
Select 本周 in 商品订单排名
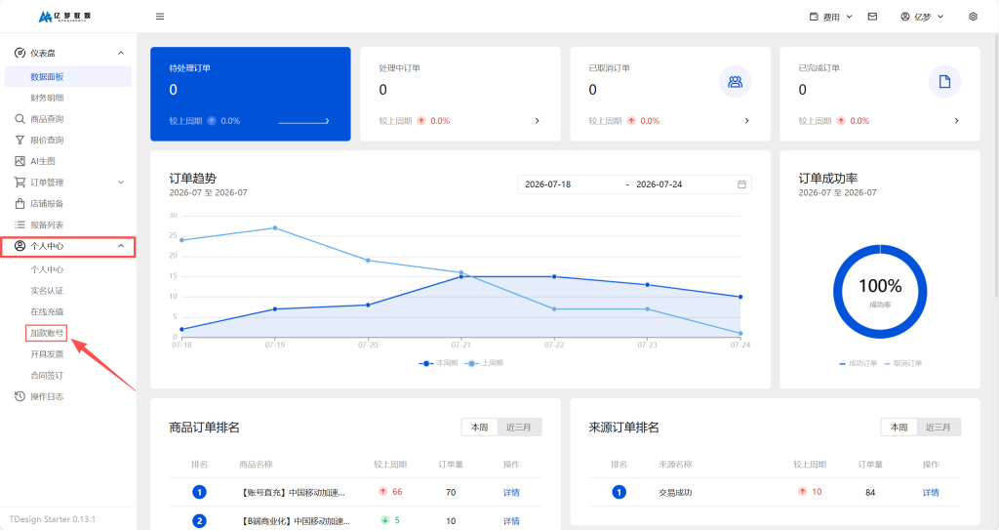480,428
